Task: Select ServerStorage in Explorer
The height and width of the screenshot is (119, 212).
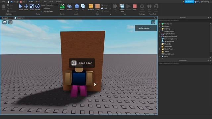Action: (x=169, y=41)
